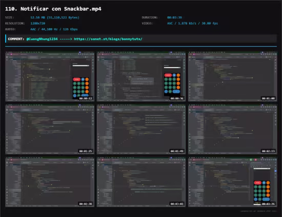Click the resolution value 1280x720
The image size is (282, 217).
[38, 24]
